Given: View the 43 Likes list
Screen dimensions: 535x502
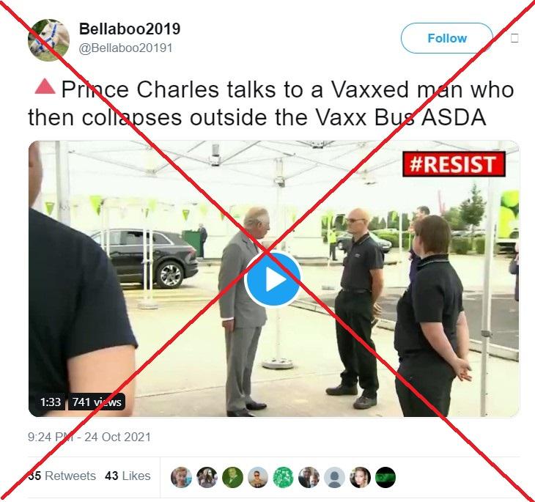Looking at the screenshot, I should 128,476.
